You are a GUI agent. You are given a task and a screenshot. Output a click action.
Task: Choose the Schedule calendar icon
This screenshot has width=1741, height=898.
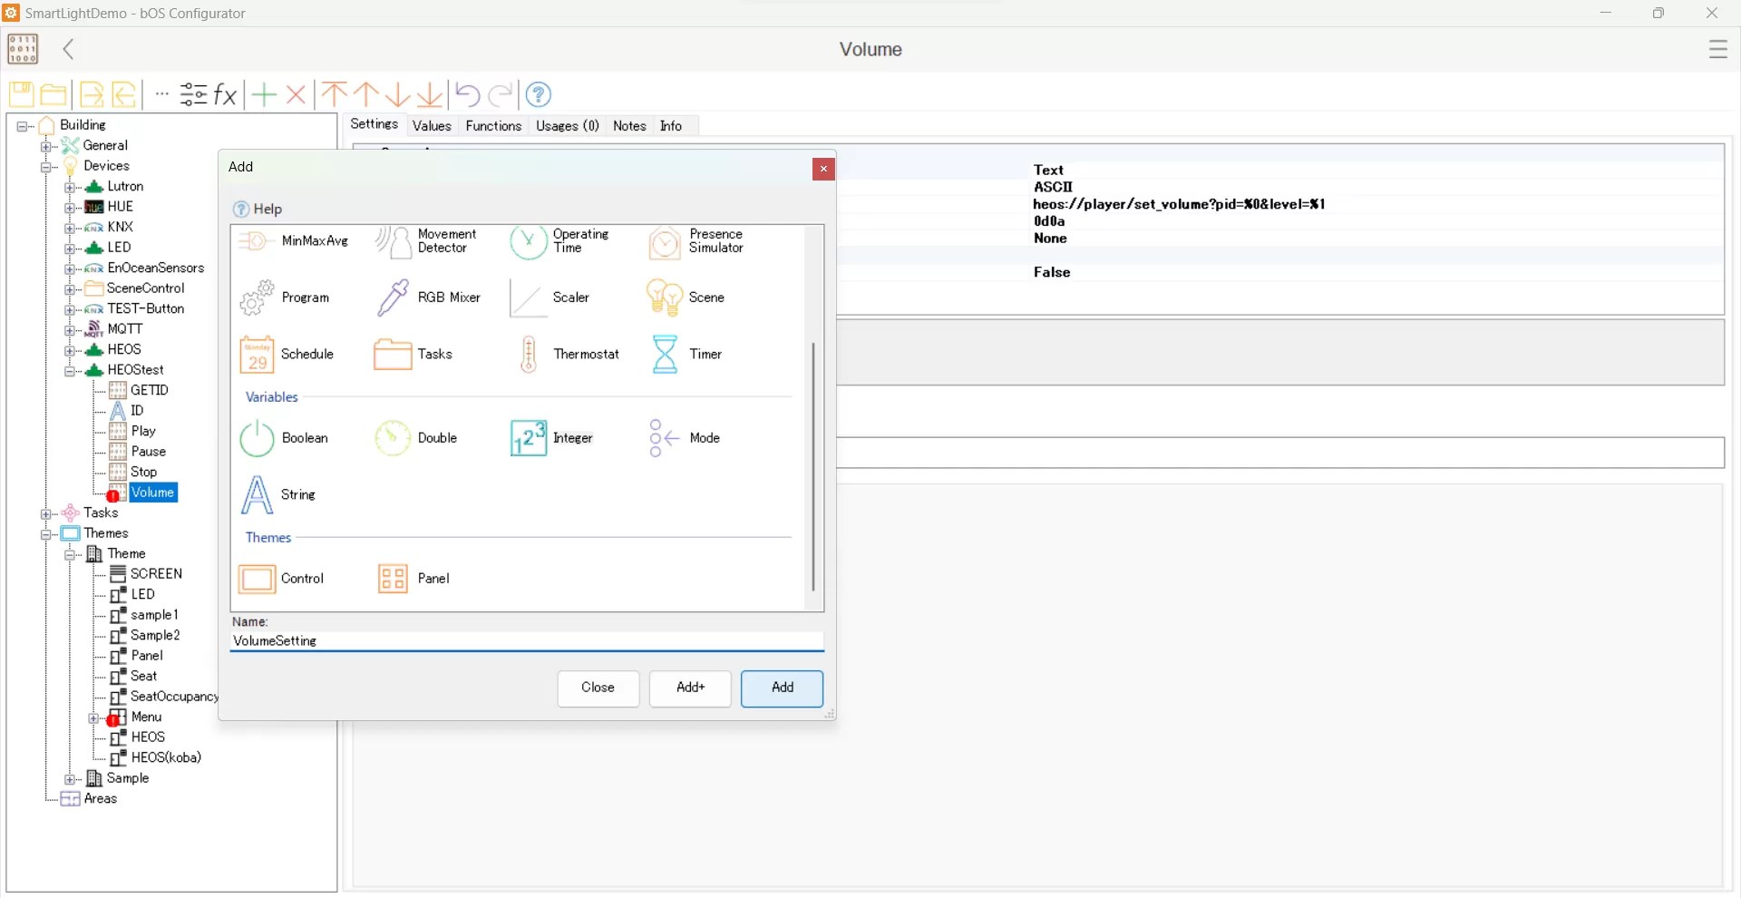tap(257, 355)
